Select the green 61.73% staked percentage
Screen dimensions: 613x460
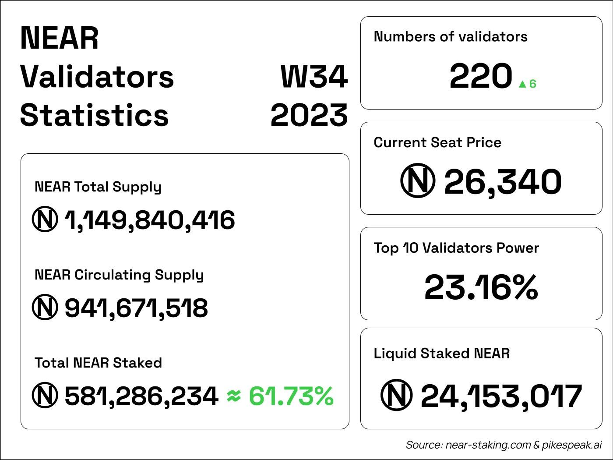tap(291, 396)
